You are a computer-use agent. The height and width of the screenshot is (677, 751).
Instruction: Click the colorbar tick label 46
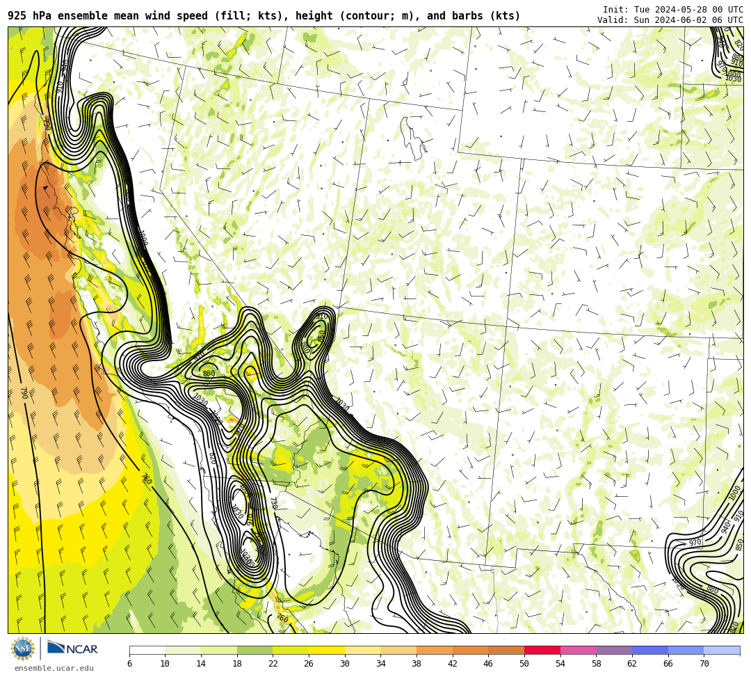pyautogui.click(x=489, y=664)
